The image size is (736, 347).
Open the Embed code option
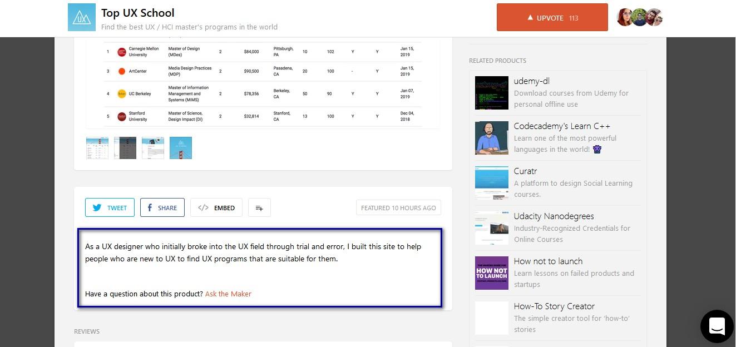pos(216,207)
